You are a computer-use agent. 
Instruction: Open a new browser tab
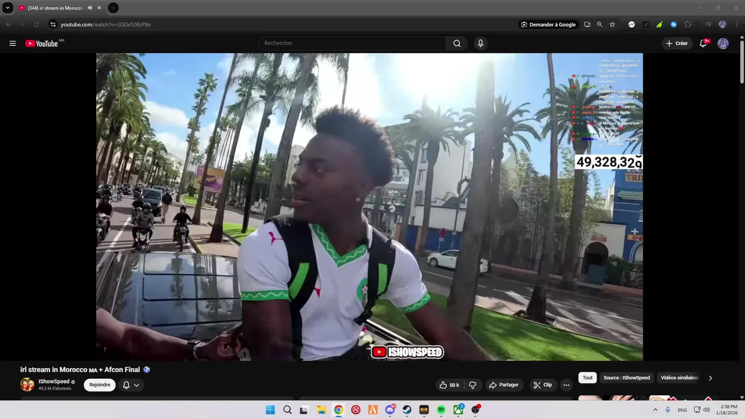[113, 8]
